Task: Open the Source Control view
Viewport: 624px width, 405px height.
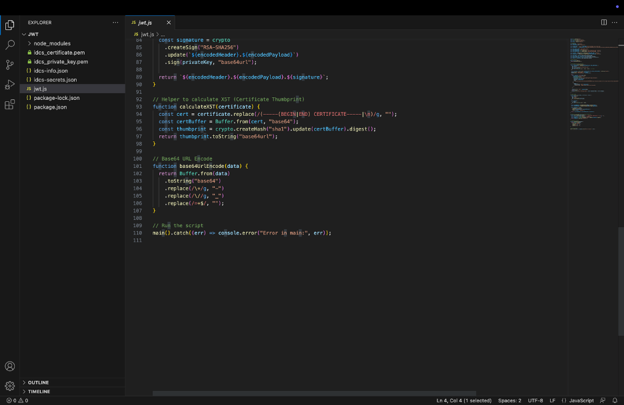Action: pyautogui.click(x=9, y=65)
